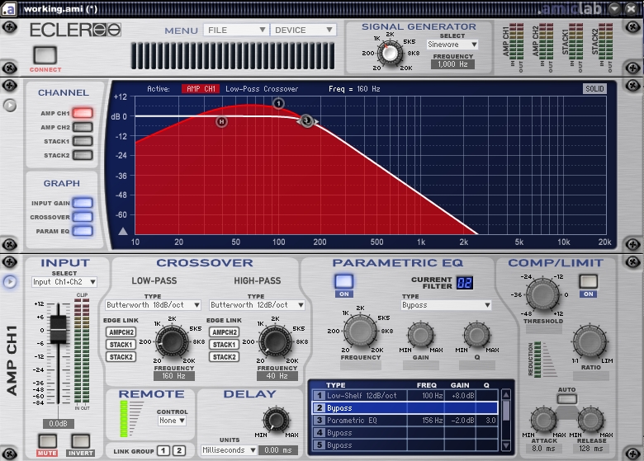Open the parametric EQ filter type Bypass dropdown
644x461 pixels.
pos(447,305)
